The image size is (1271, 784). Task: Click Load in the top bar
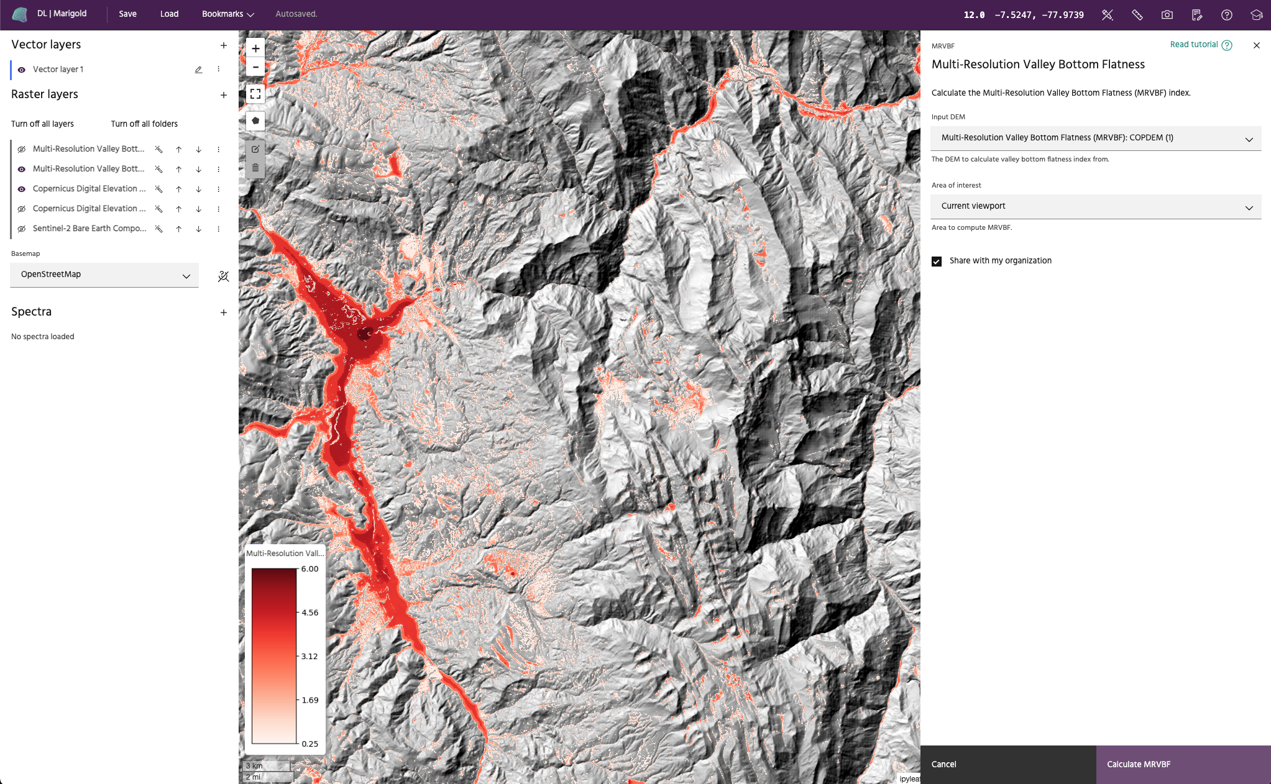click(169, 14)
